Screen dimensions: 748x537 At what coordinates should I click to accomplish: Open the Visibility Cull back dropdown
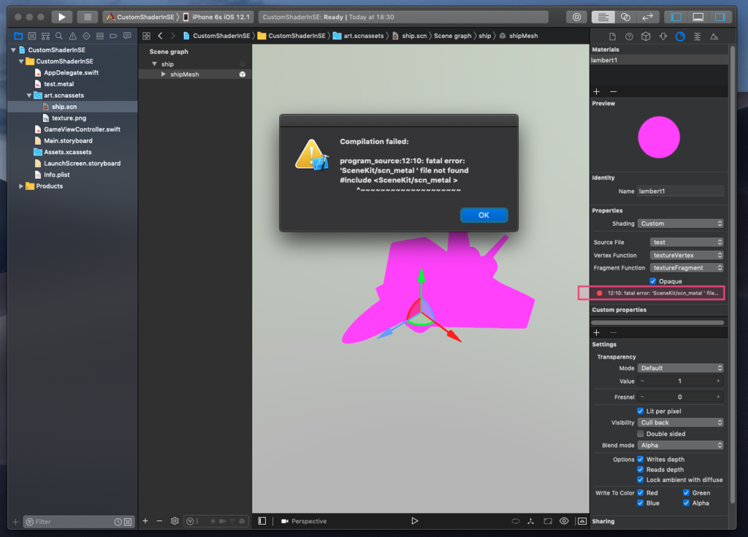pyautogui.click(x=680, y=422)
